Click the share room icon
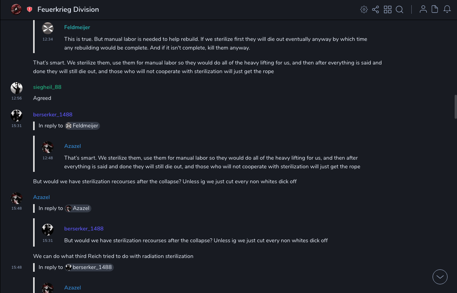This screenshot has height=293, width=457. 375,9
